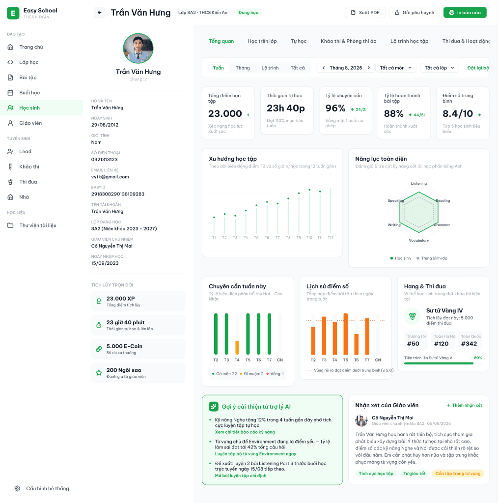Open Cấu hình hệ thống gear icon

coord(17,489)
